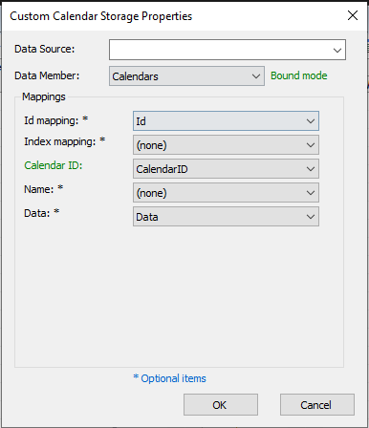This screenshot has width=369, height=428.
Task: Click the Index mapping label
Action: click(x=65, y=141)
